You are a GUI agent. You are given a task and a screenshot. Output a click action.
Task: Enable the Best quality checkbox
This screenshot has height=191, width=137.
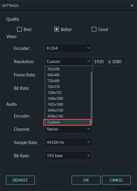point(19,29)
